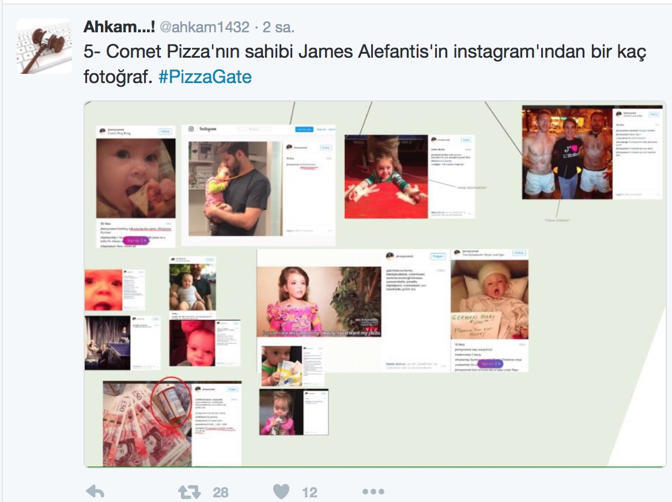Visit the @ahkam1432 handle

tap(205, 27)
